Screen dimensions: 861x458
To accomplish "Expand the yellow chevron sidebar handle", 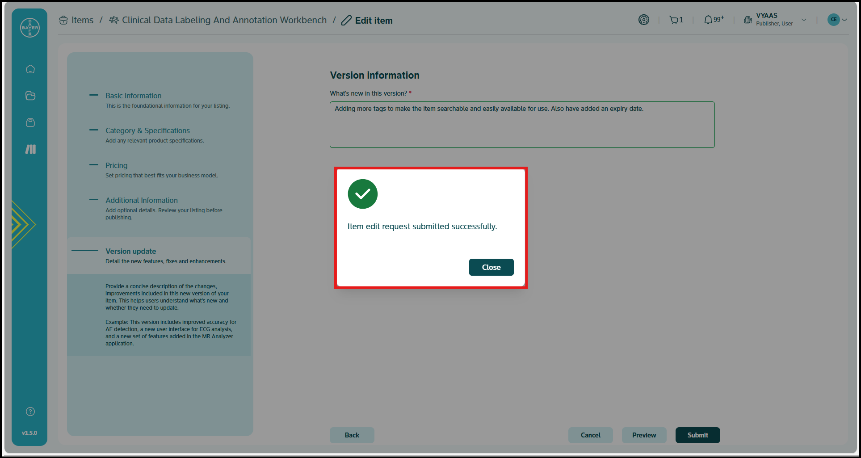I will pyautogui.click(x=22, y=224).
